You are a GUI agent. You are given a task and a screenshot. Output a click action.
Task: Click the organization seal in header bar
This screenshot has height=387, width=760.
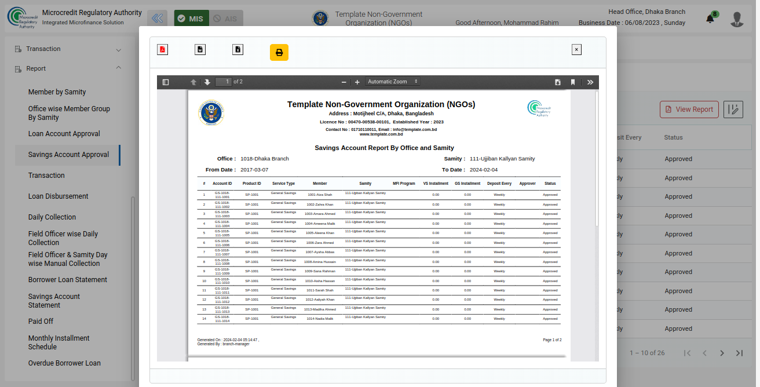(320, 19)
